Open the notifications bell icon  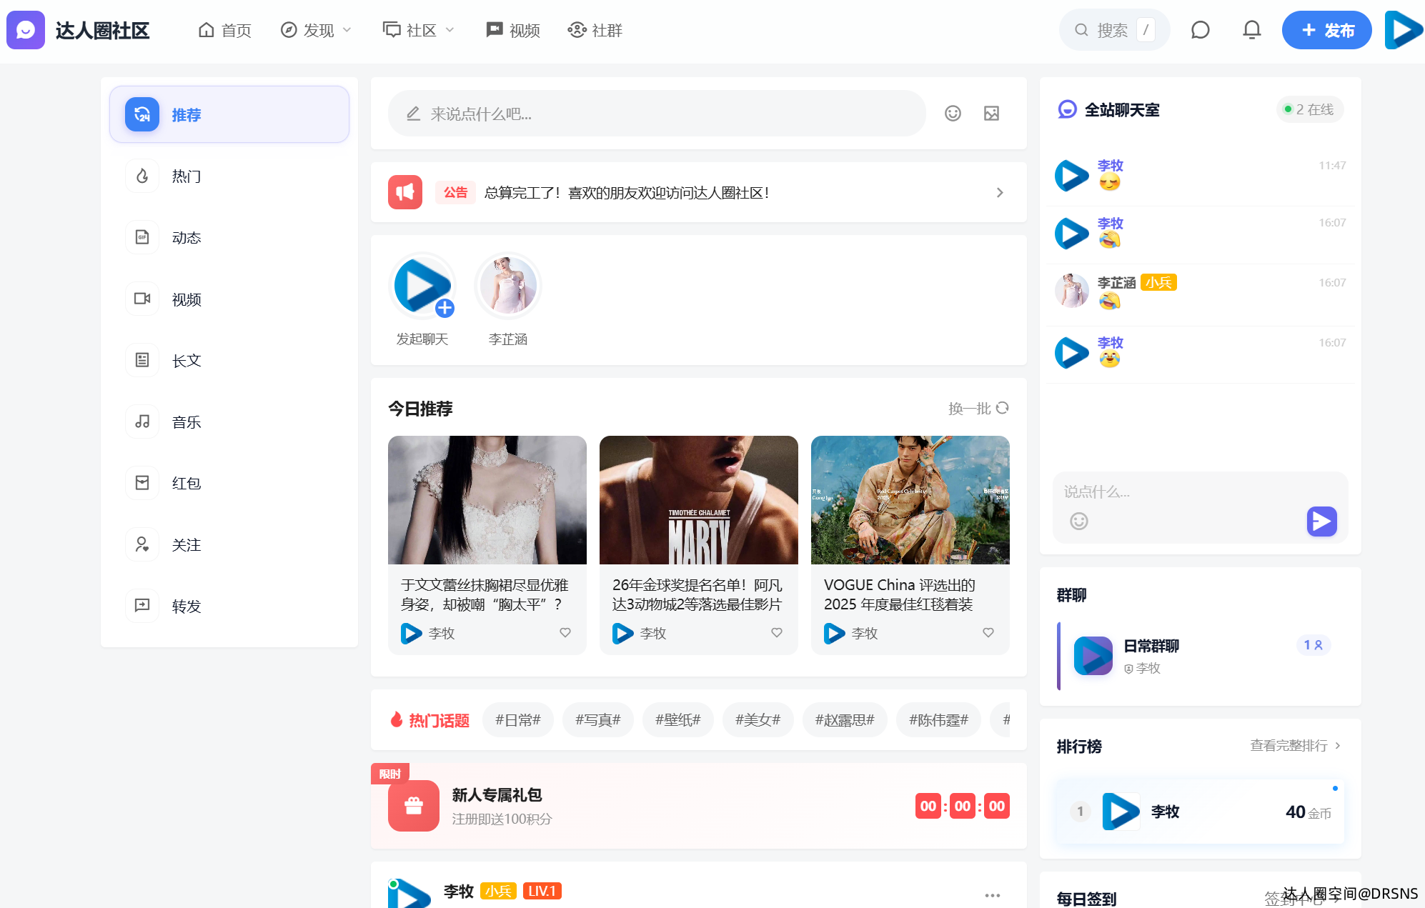[1251, 30]
